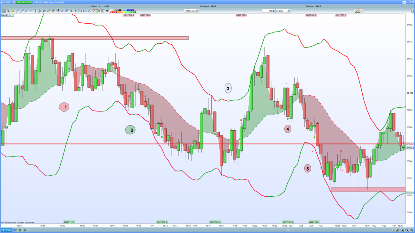Click the trash can delete tool
415x233 pixels.
53,11
